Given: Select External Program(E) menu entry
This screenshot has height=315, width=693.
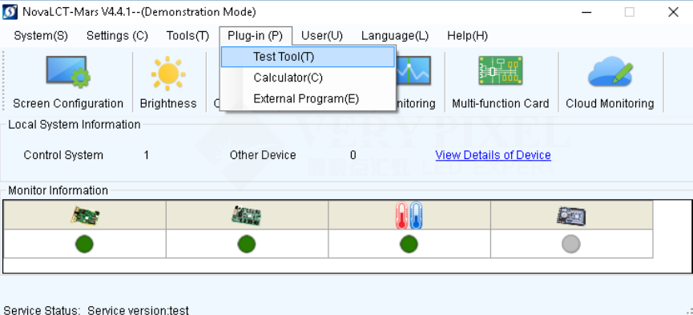Looking at the screenshot, I should point(308,98).
